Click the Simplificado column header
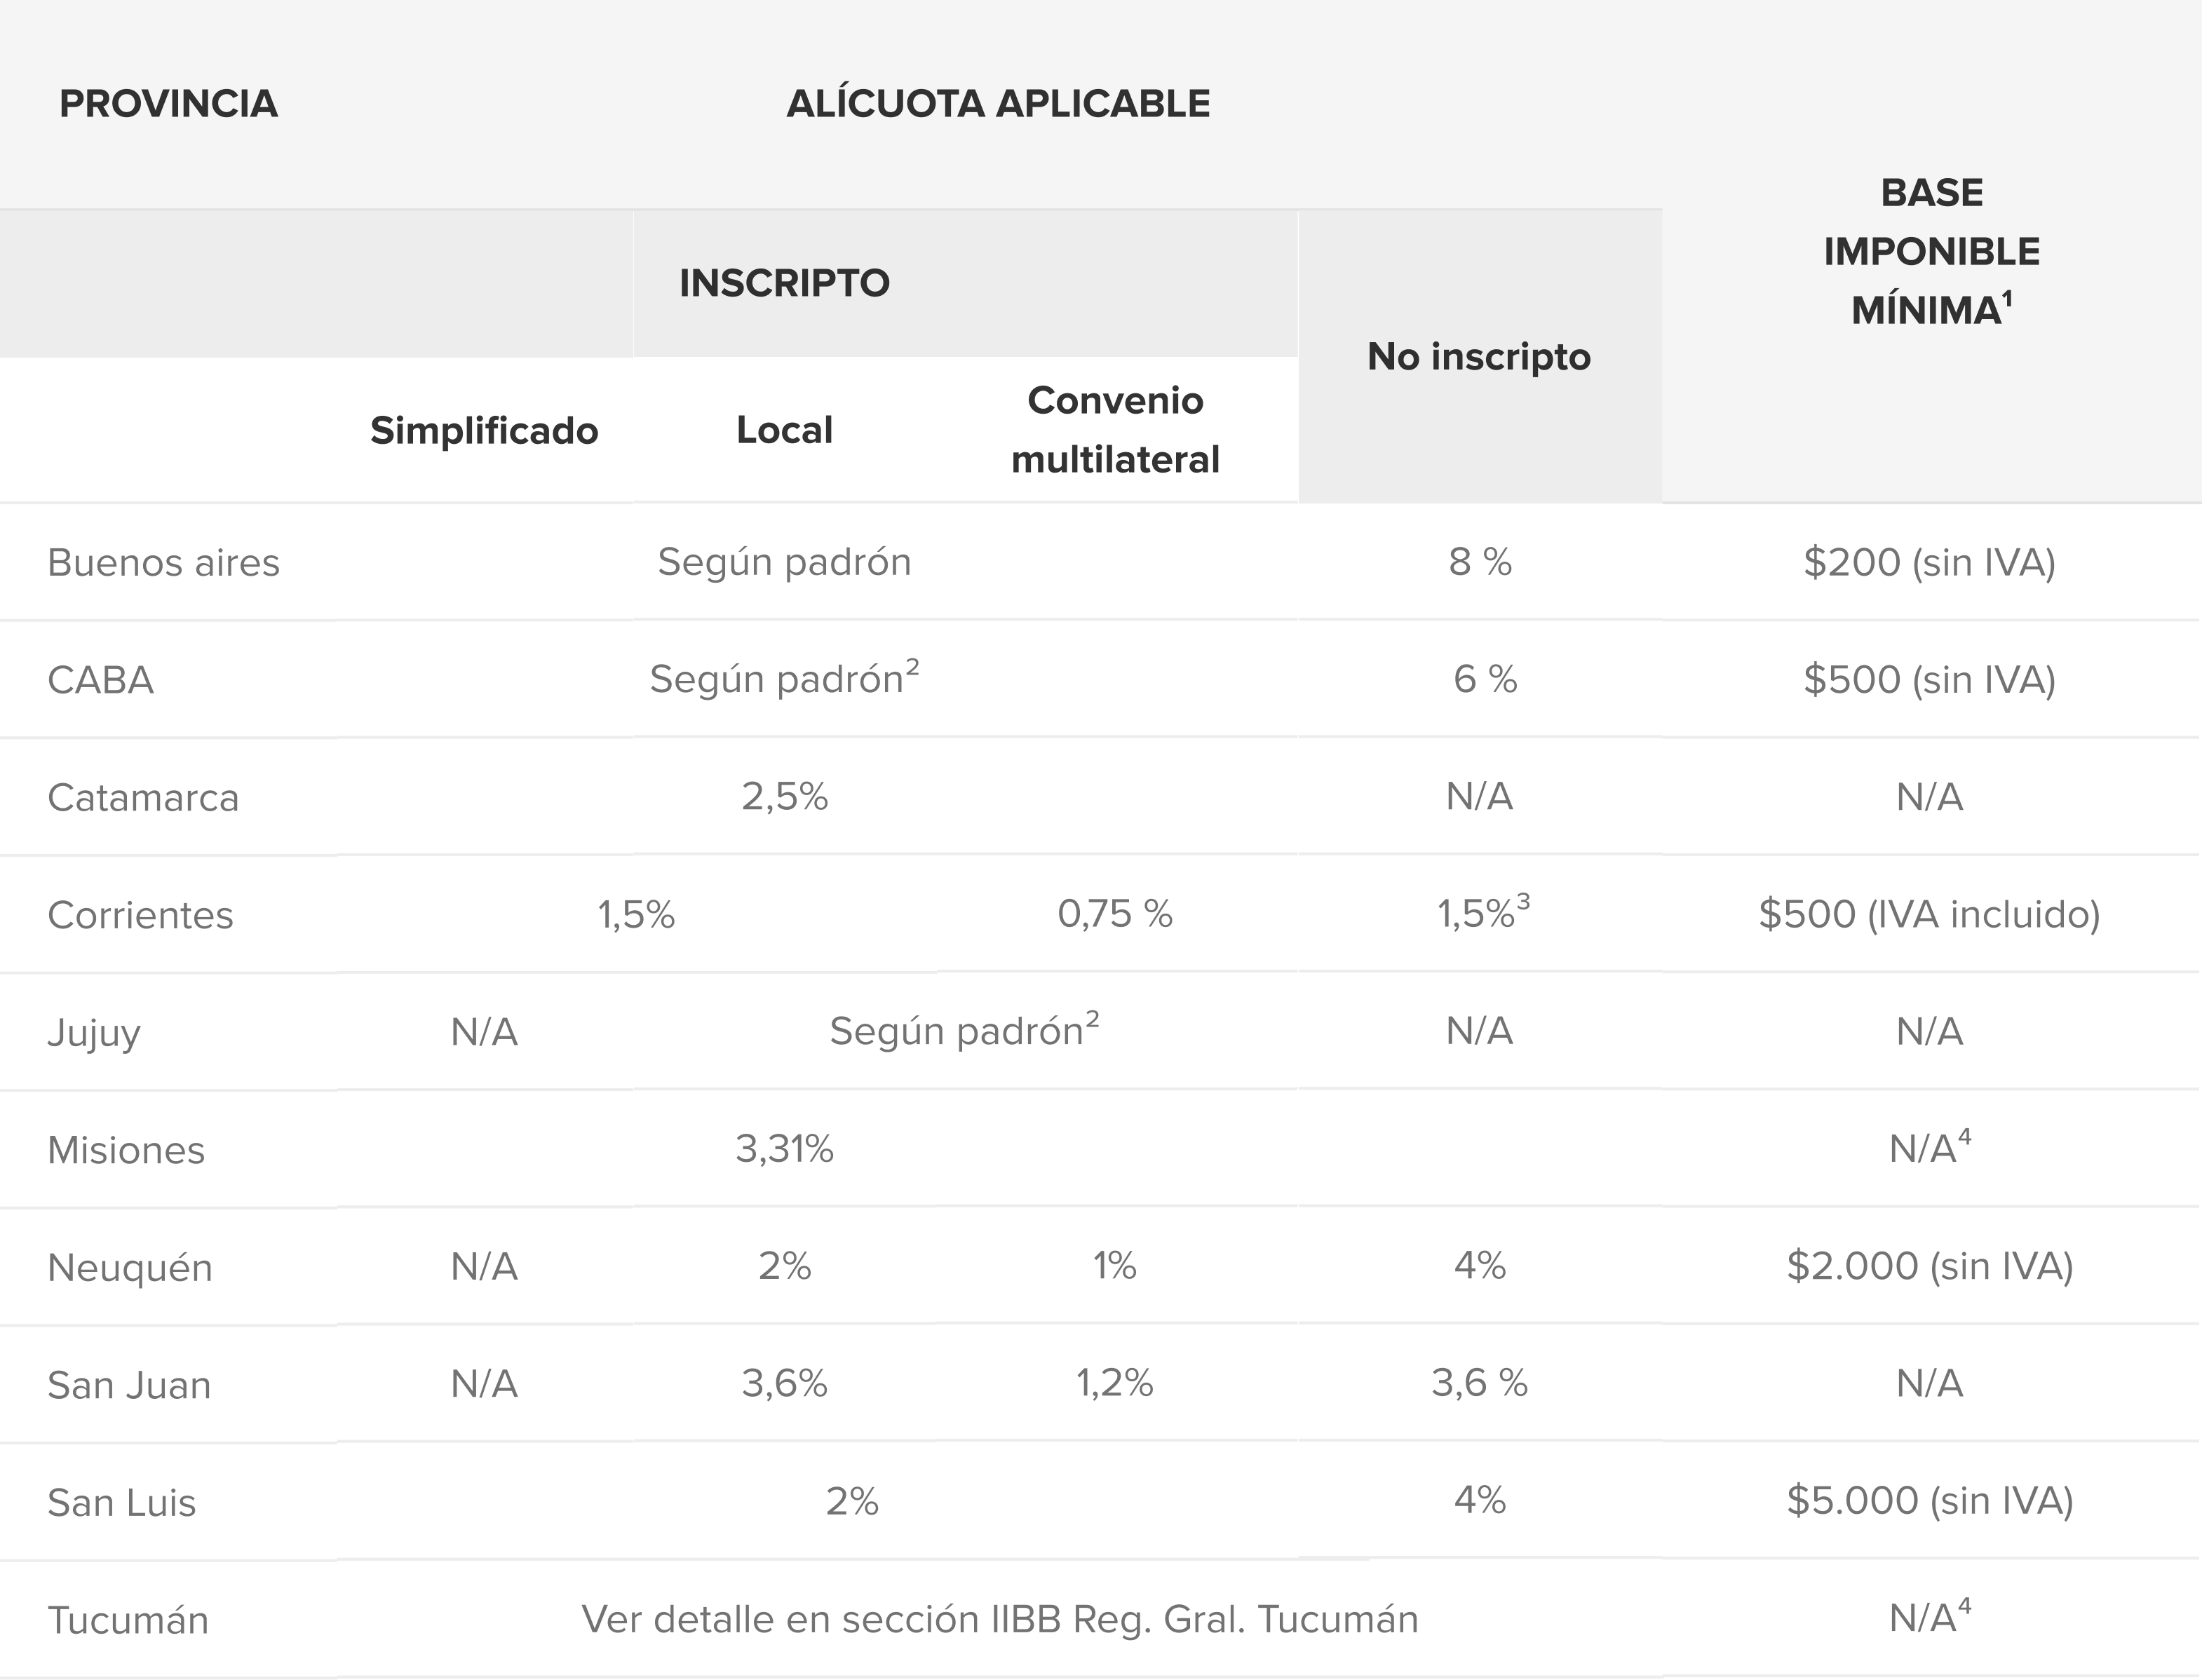 (x=484, y=431)
